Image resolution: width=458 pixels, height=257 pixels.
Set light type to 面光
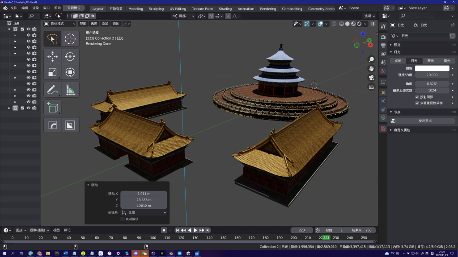pos(447,61)
